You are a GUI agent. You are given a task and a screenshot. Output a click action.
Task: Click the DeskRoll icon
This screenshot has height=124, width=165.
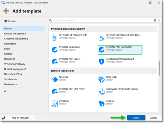click(x=102, y=103)
